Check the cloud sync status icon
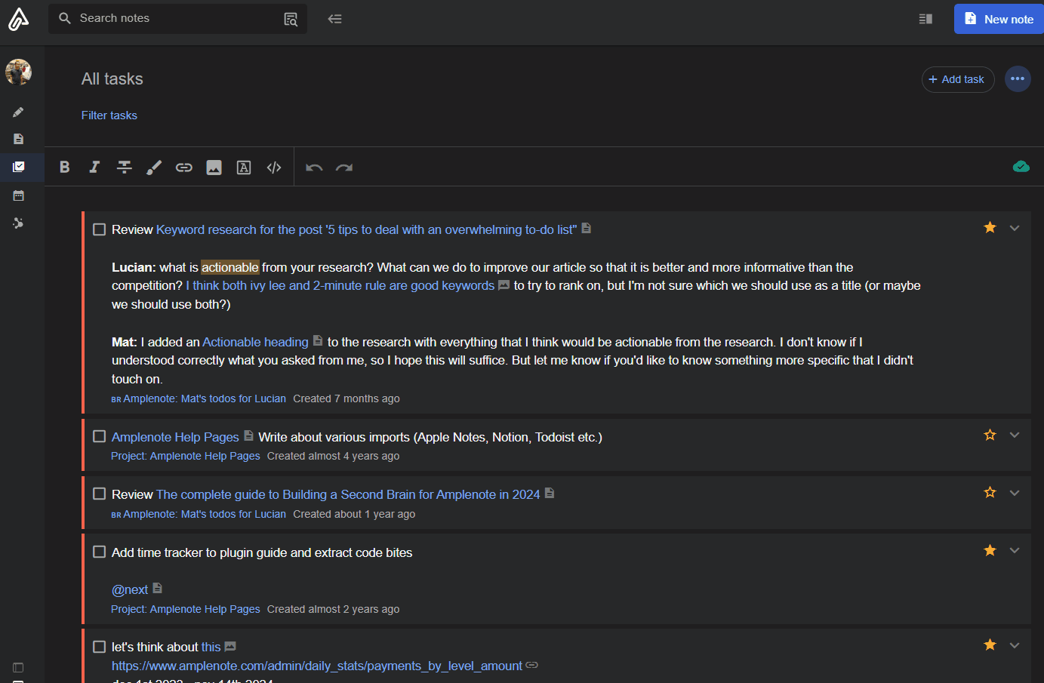1044x683 pixels. click(1021, 167)
